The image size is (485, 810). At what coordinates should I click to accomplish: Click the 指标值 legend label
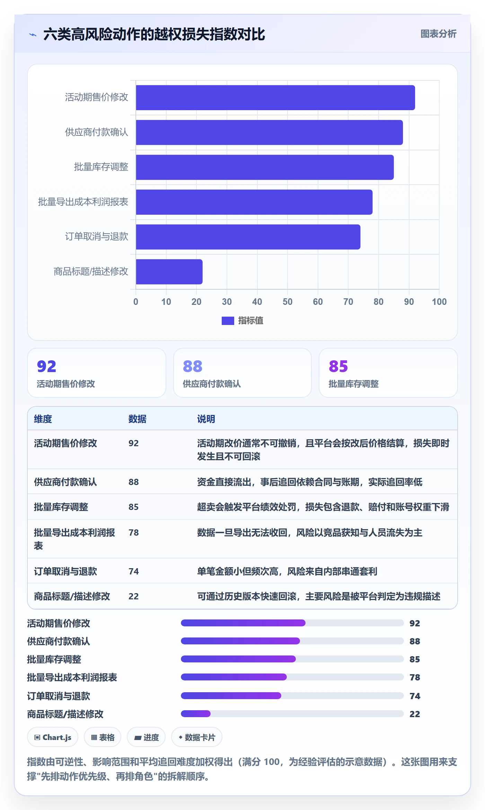(251, 321)
